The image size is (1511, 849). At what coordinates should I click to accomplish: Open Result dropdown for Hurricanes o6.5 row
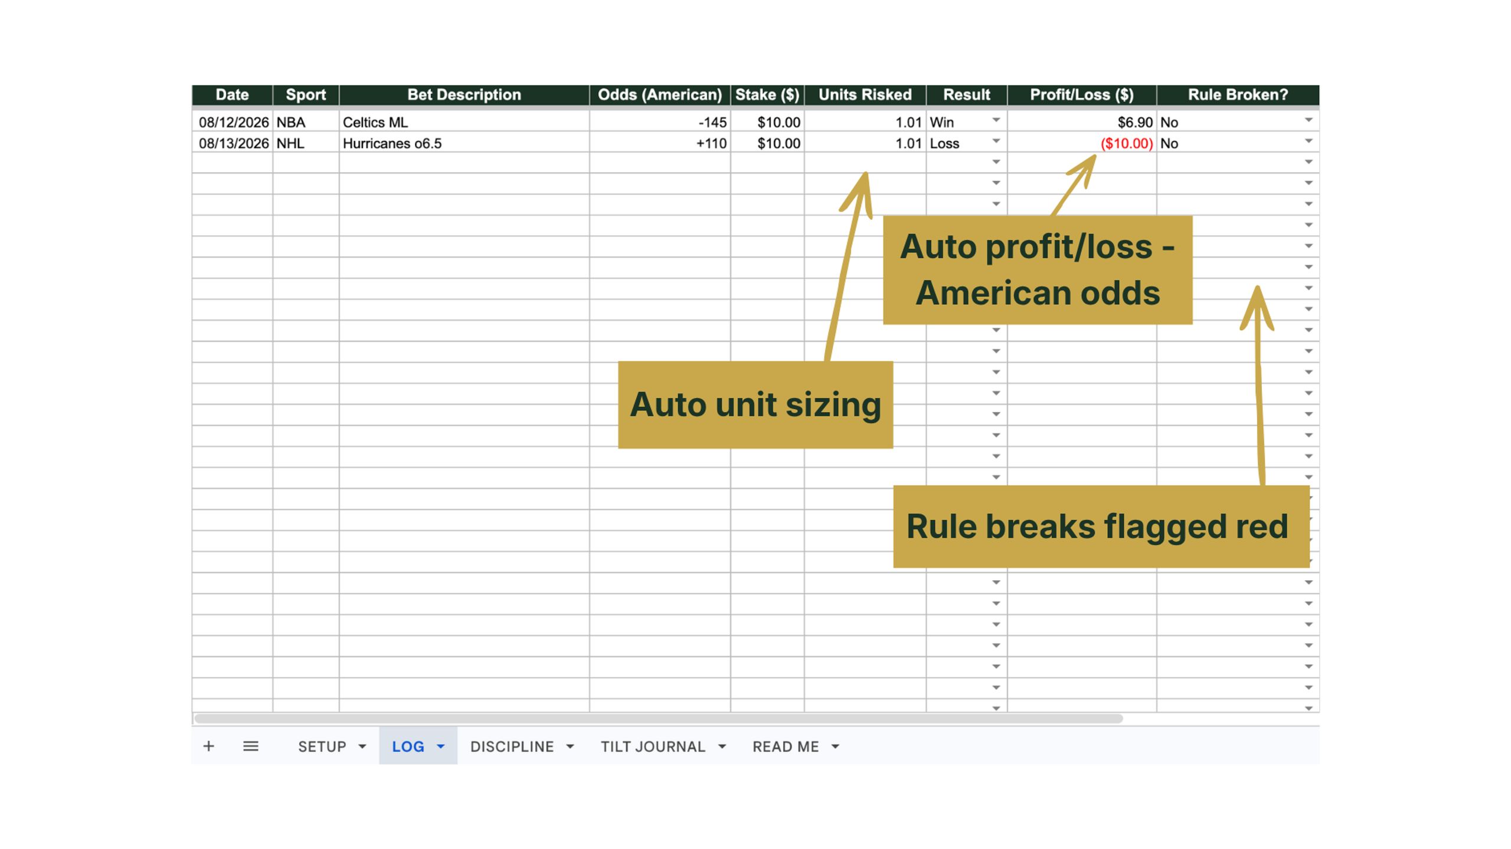(996, 141)
